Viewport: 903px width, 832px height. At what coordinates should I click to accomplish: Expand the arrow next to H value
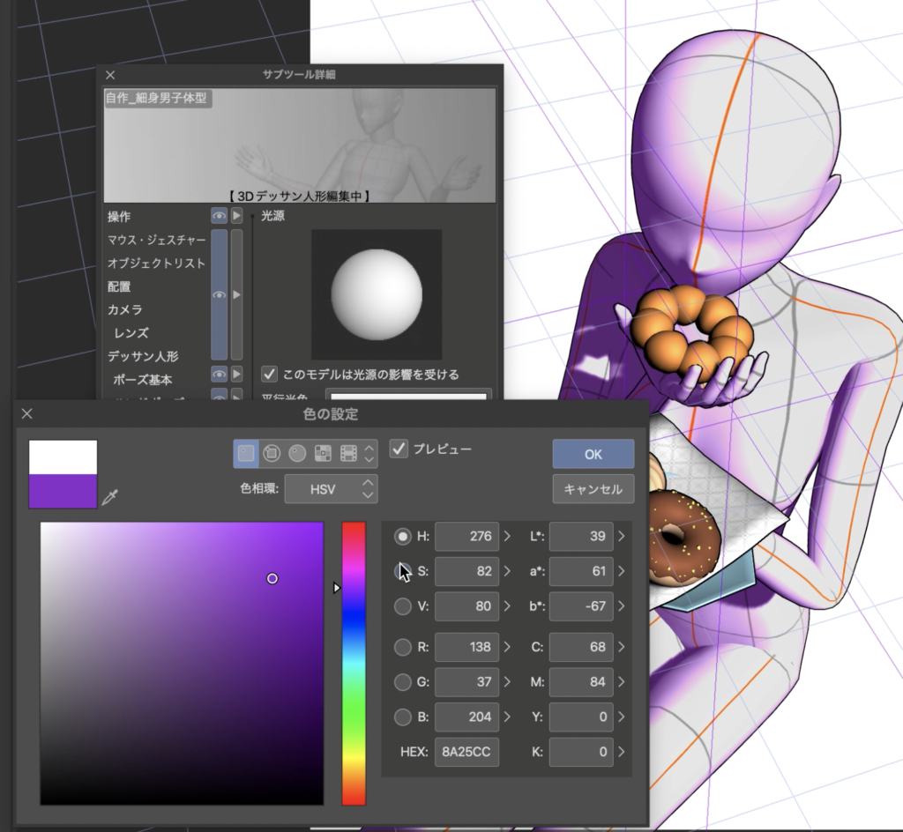(507, 535)
